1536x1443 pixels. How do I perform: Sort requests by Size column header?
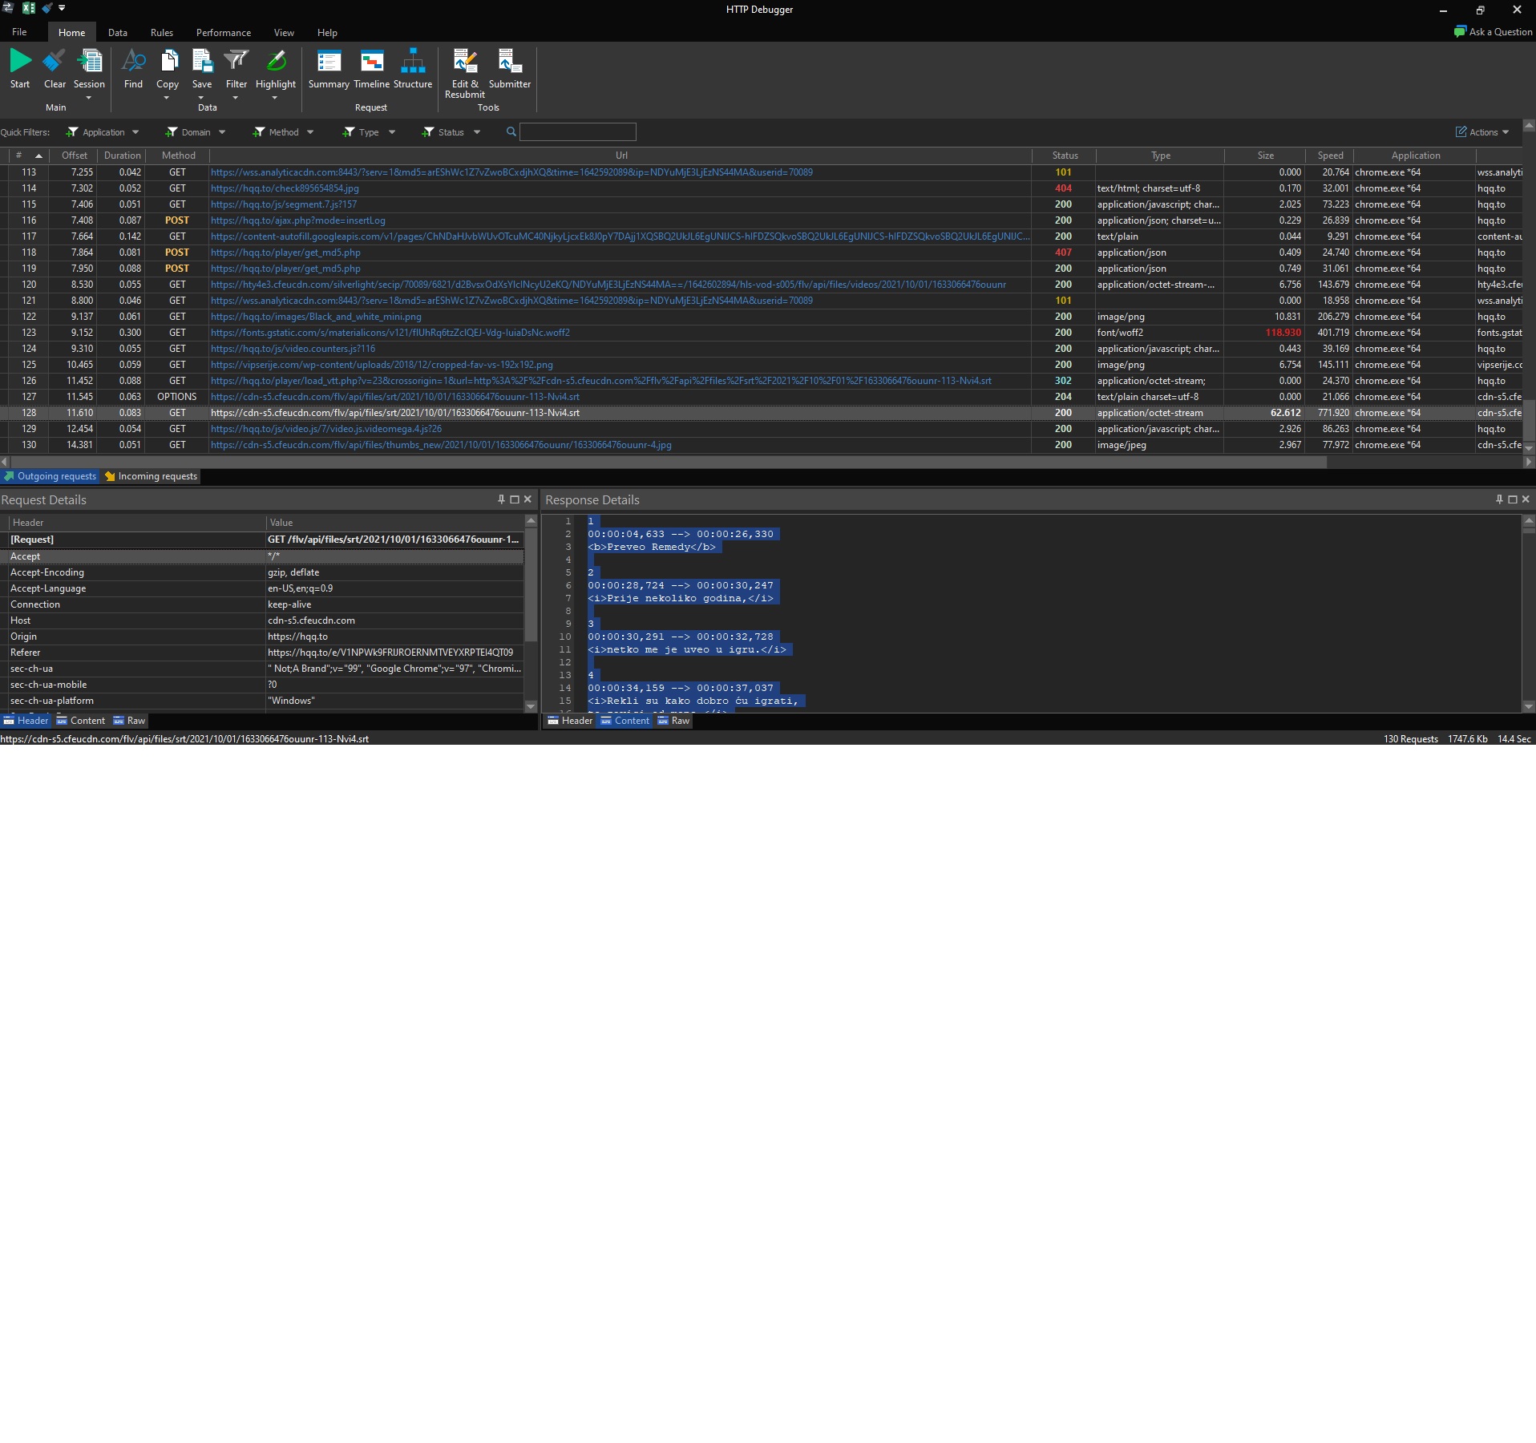coord(1265,156)
